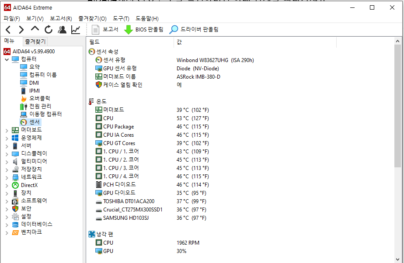404x263 pixels.
Task: Expand the 마더보드 tree node
Action: coord(7,131)
